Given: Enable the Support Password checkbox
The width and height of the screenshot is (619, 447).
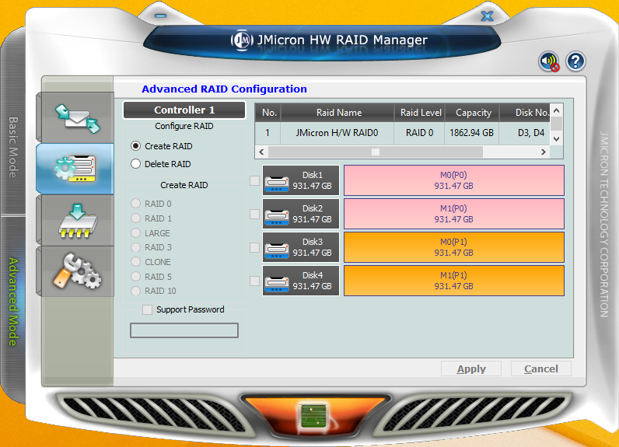Looking at the screenshot, I should tap(147, 309).
